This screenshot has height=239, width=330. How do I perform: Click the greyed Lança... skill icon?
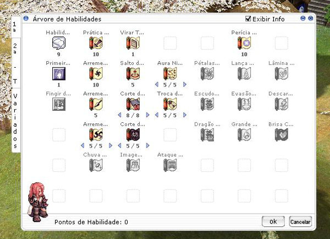[244, 74]
